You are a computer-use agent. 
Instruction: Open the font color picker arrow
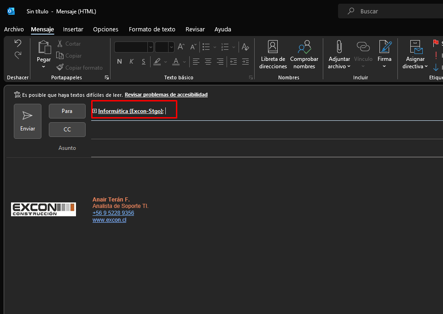pos(185,62)
